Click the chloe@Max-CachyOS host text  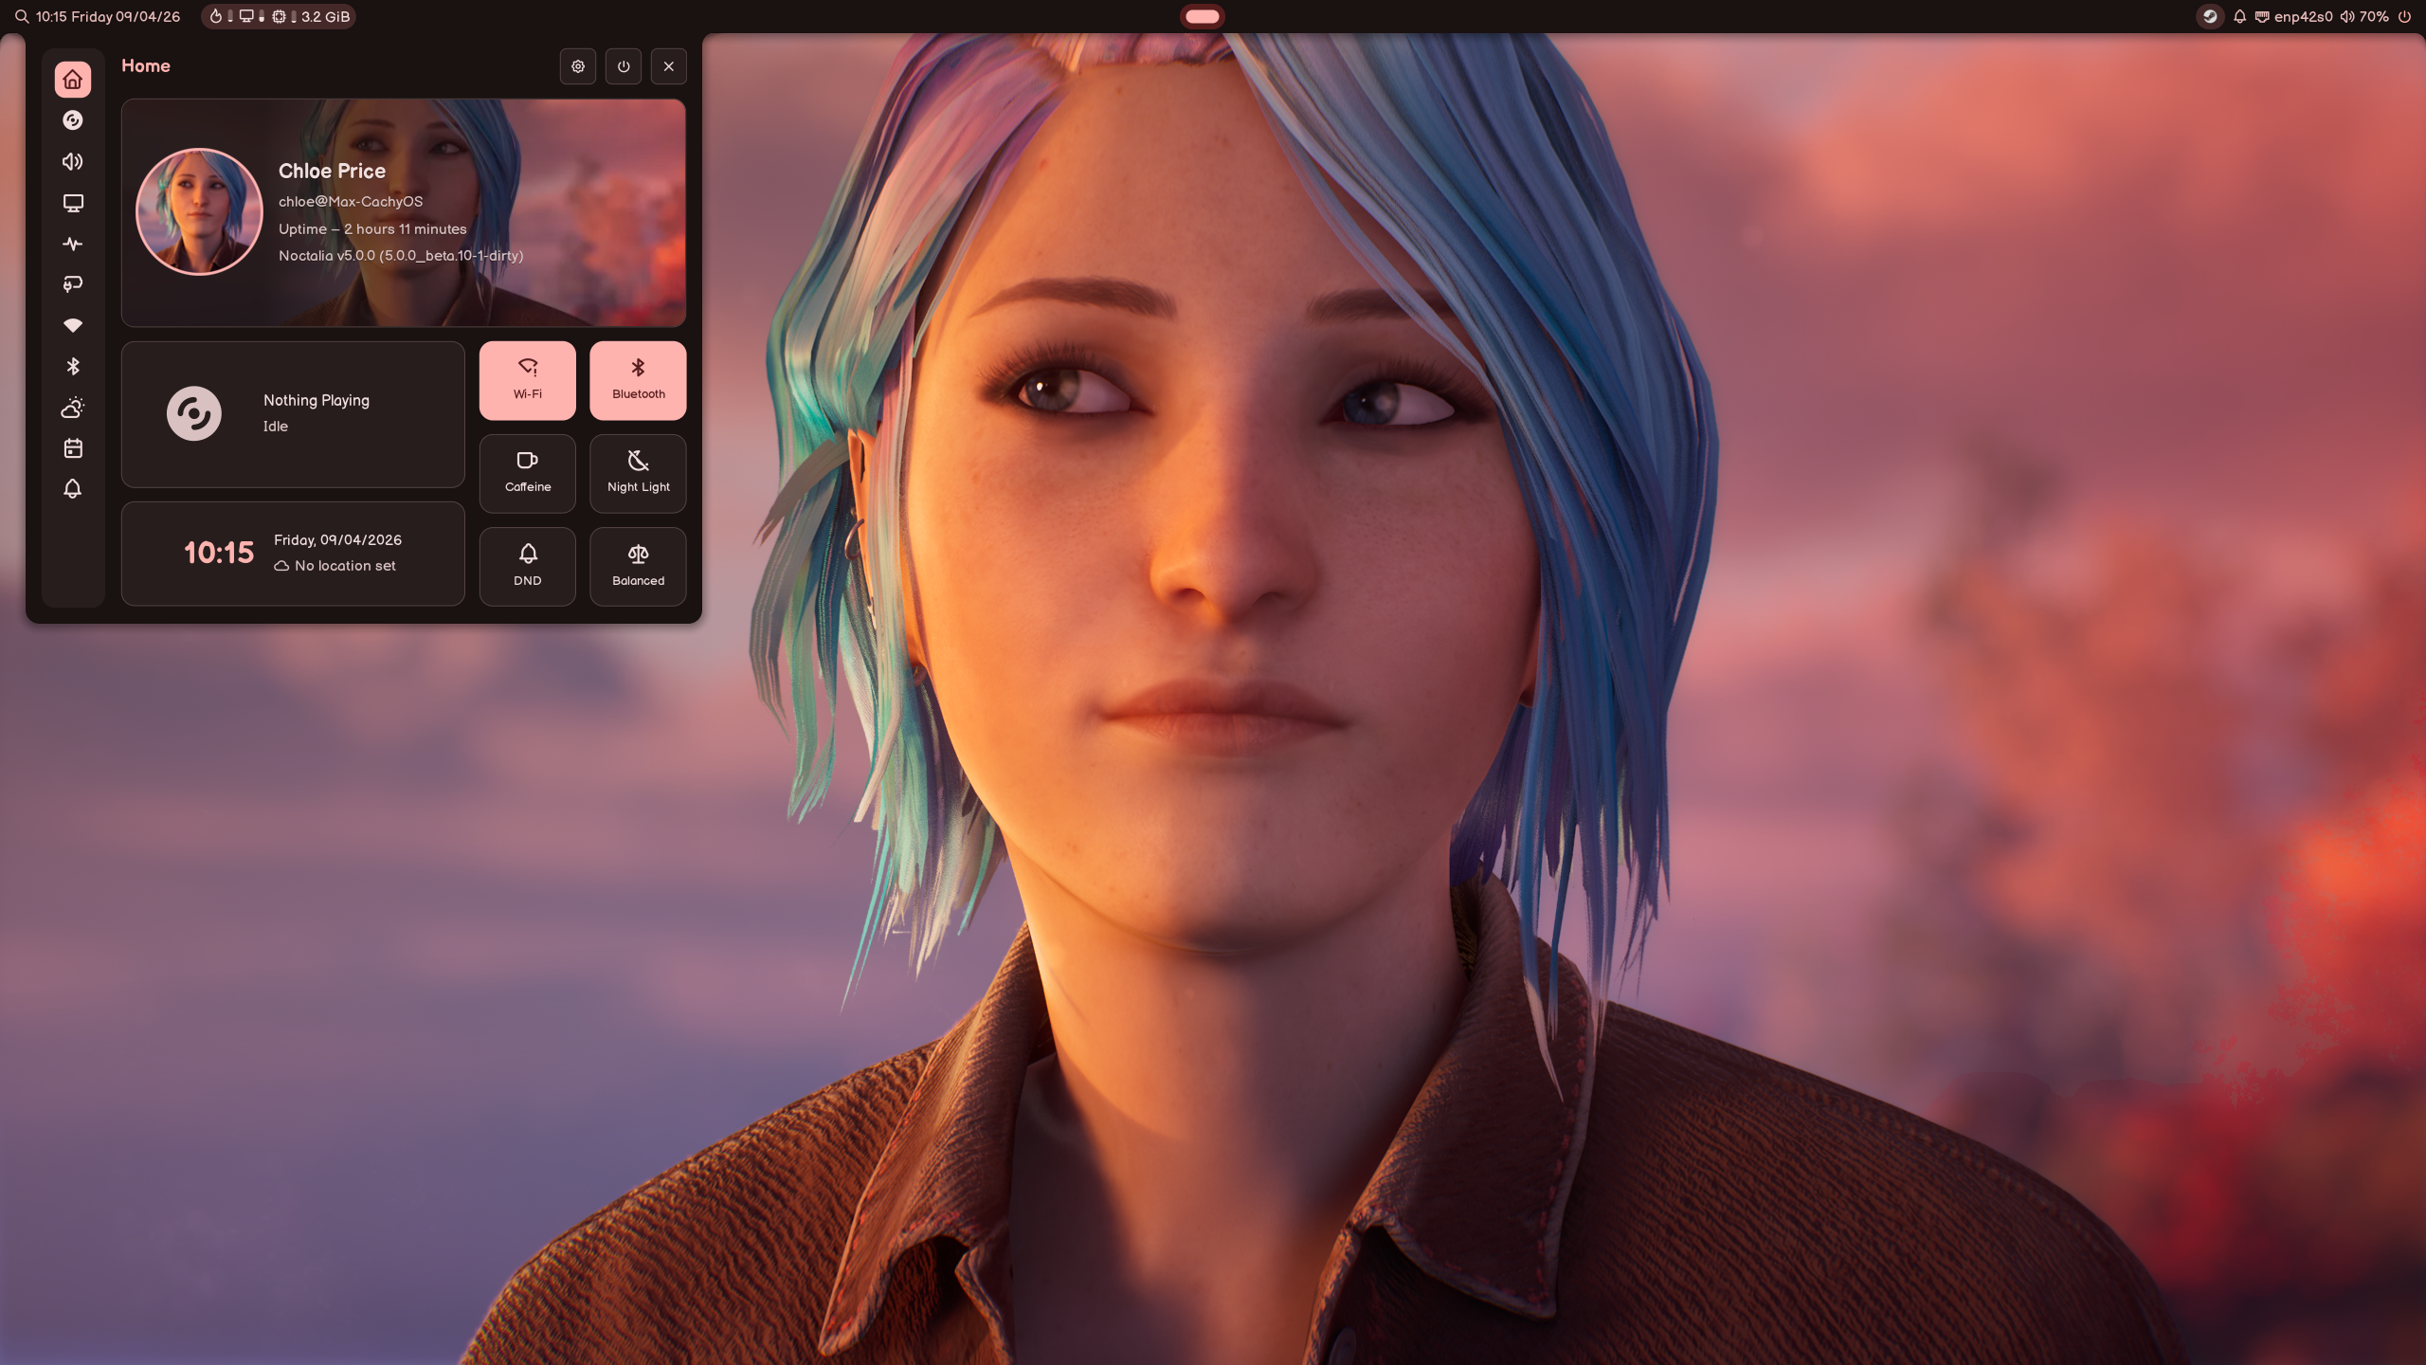(351, 201)
